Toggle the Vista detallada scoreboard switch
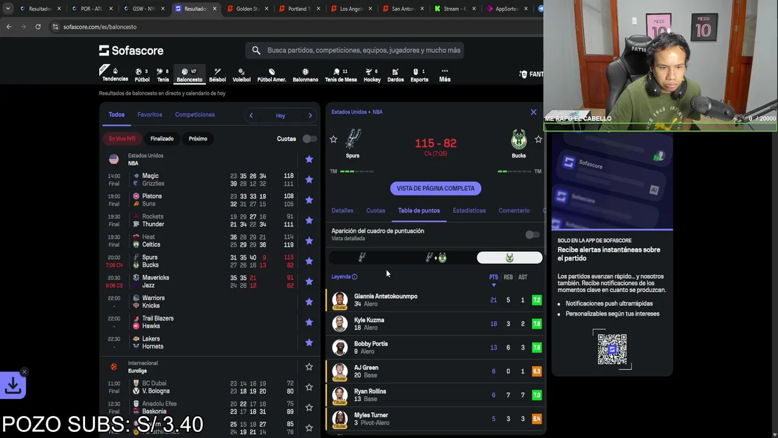The height and width of the screenshot is (438, 778). [532, 235]
